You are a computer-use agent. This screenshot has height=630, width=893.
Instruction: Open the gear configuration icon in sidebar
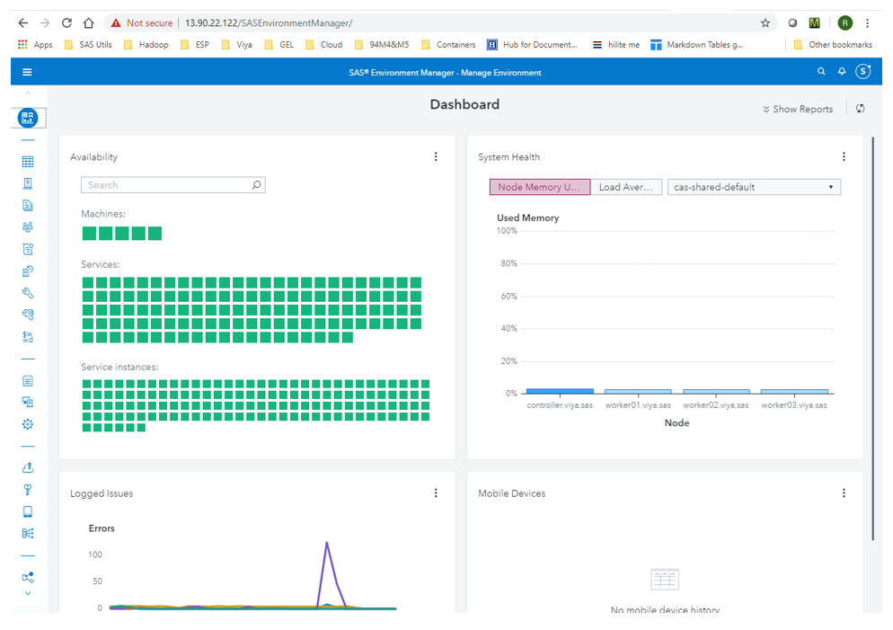point(28,424)
